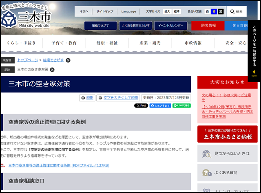This screenshot has width=261, height=193.
Task: Click the printer icon beside 印刷
Action: pyautogui.click(x=83, y=98)
